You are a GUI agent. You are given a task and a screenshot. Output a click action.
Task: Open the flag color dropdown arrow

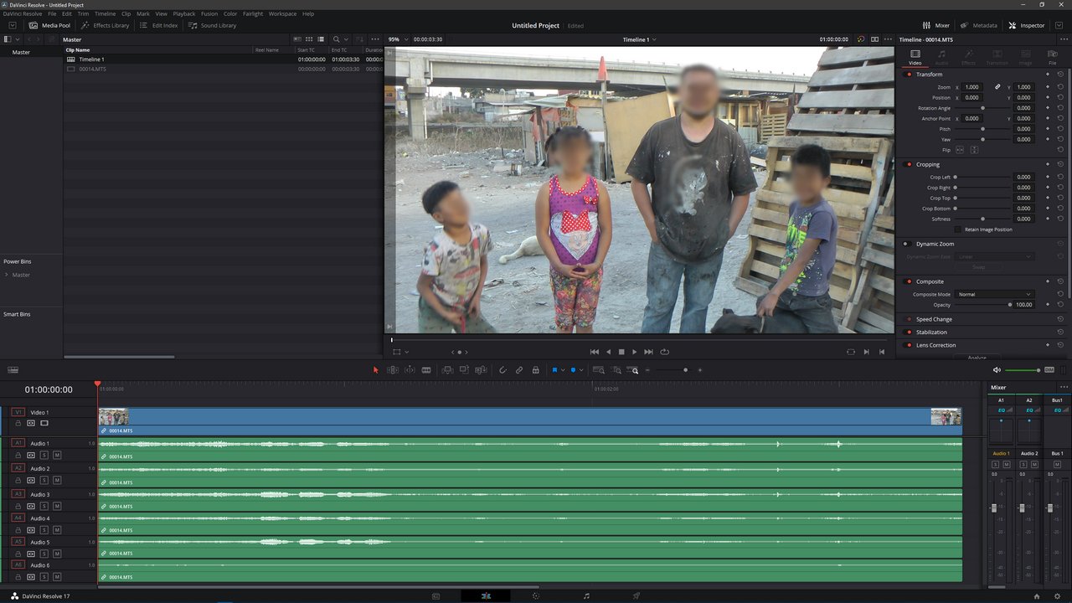563,369
